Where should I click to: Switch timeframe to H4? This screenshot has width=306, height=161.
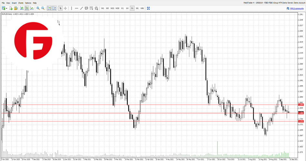(x=127, y=8)
